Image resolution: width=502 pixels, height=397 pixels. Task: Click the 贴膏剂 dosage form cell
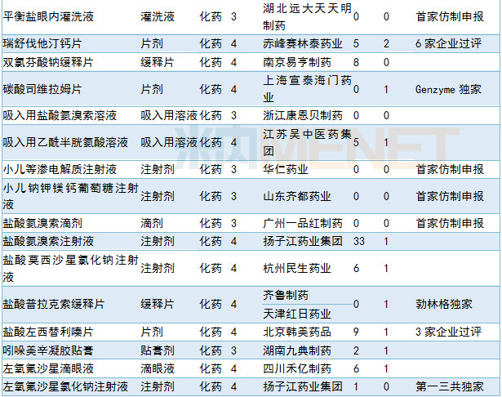point(158,350)
